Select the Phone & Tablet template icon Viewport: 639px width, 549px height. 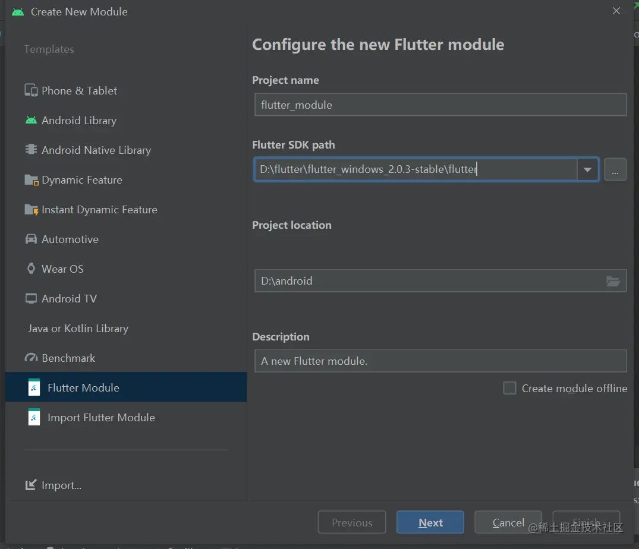pyautogui.click(x=31, y=90)
